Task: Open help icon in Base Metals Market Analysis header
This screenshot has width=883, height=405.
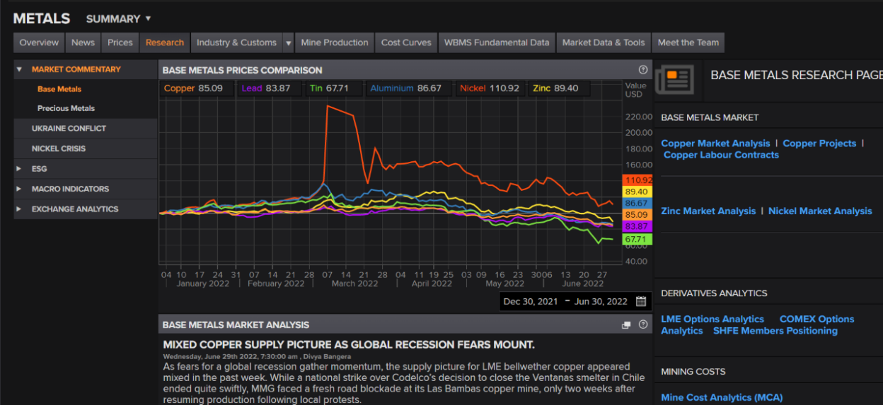Action: tap(642, 324)
